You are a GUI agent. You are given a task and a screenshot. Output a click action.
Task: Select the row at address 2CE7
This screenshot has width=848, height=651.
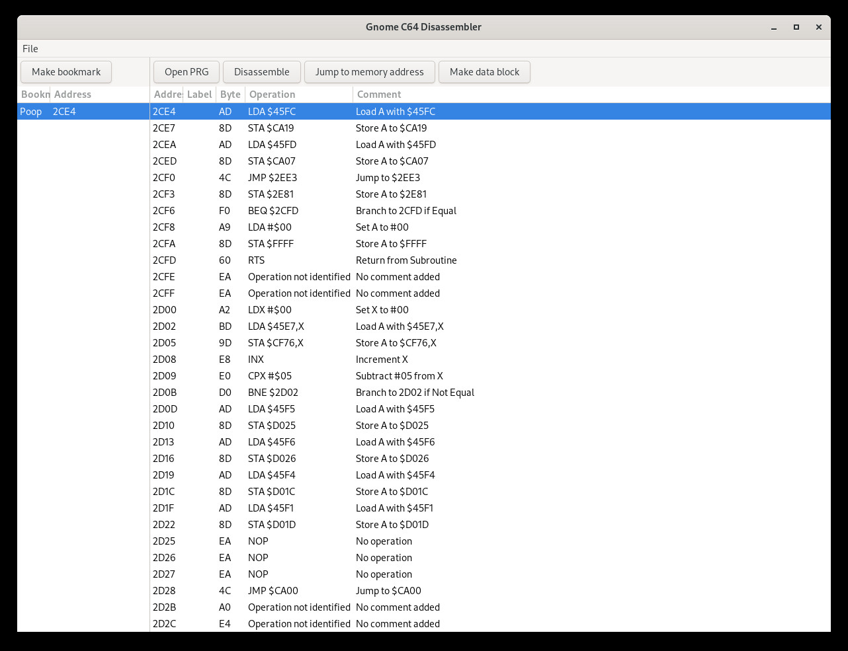[490, 128]
